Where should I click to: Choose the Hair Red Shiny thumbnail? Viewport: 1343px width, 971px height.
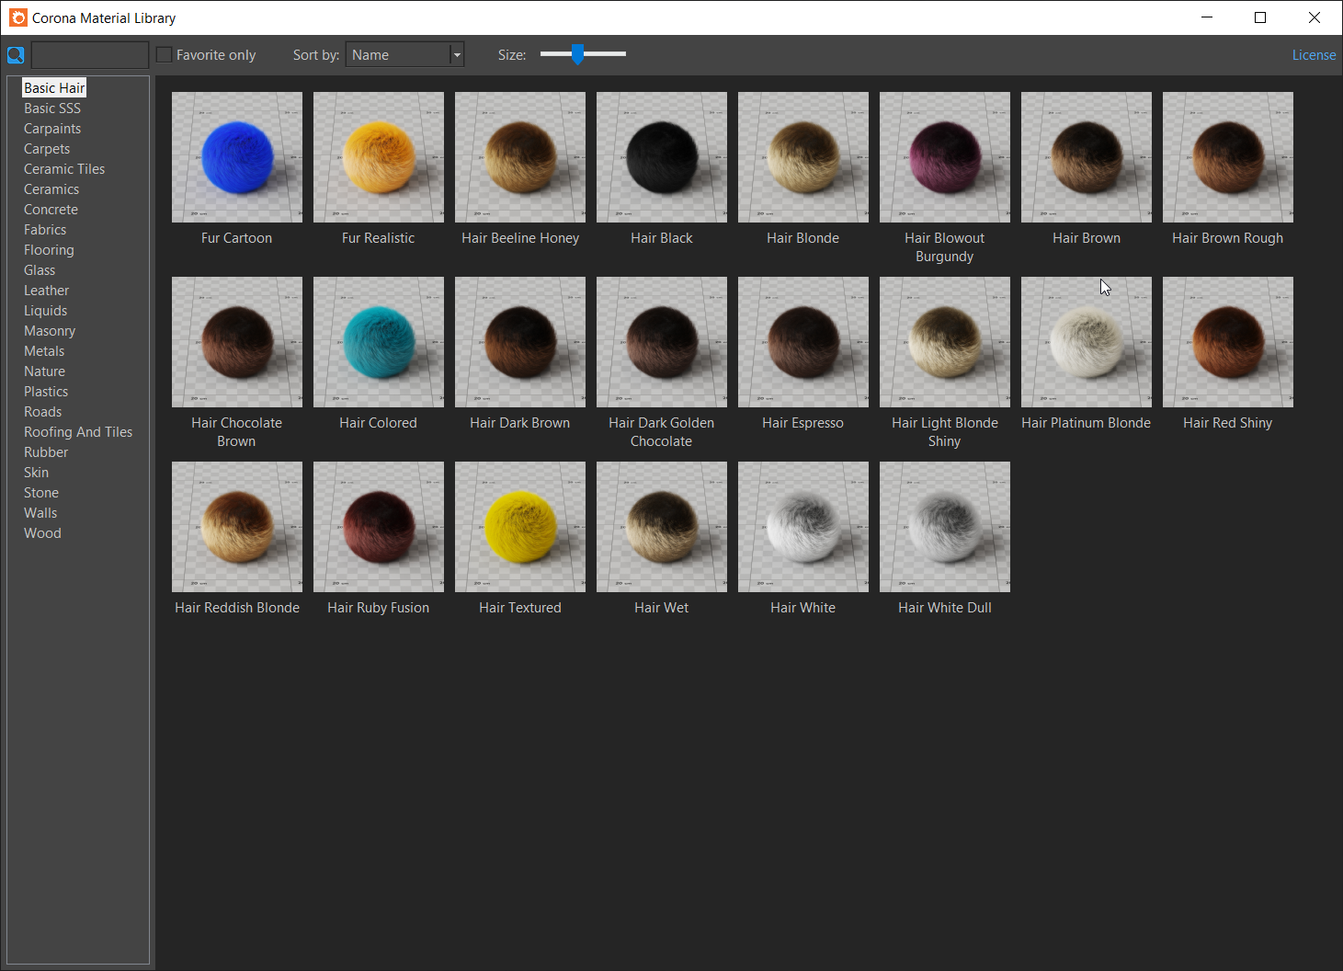click(x=1228, y=342)
